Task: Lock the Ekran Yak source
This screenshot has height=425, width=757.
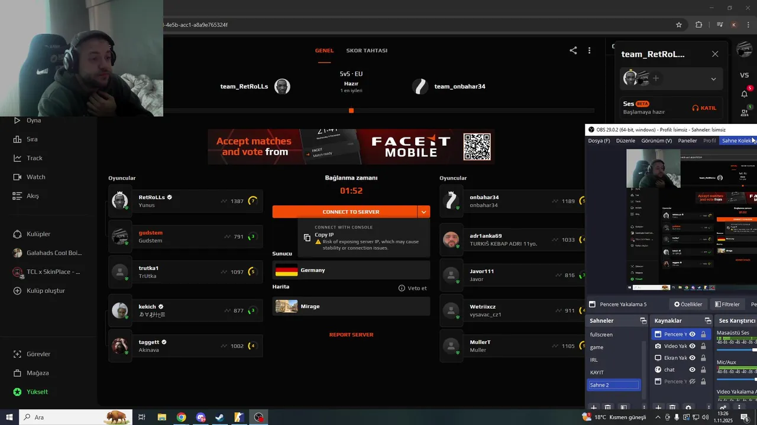Action: coord(703,358)
